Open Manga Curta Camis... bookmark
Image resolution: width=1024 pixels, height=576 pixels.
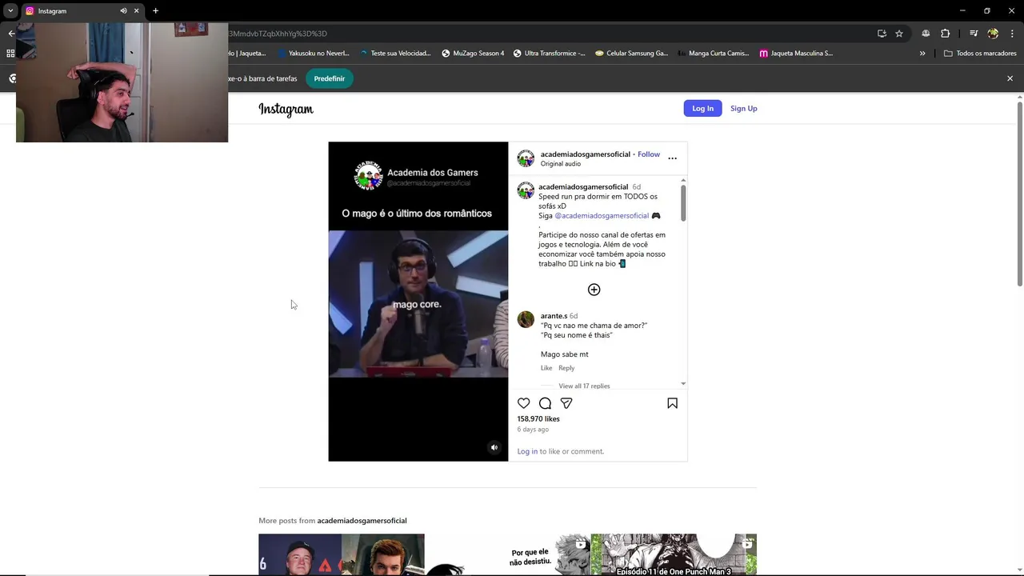tap(714, 54)
